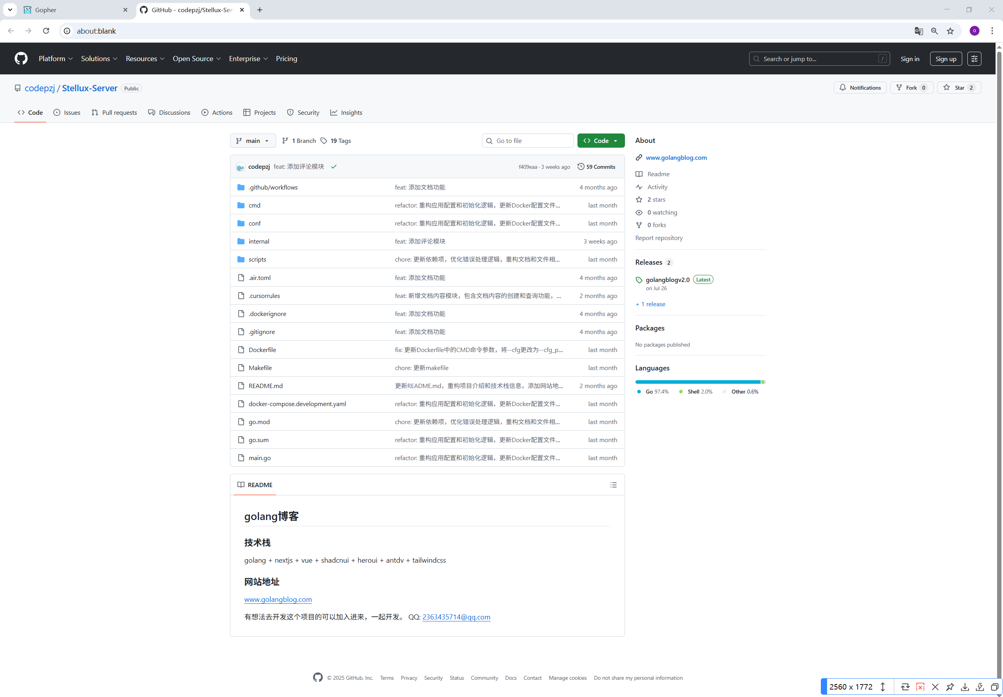1003x697 pixels.
Task: Switch to the Pull requests tab
Action: (x=114, y=113)
